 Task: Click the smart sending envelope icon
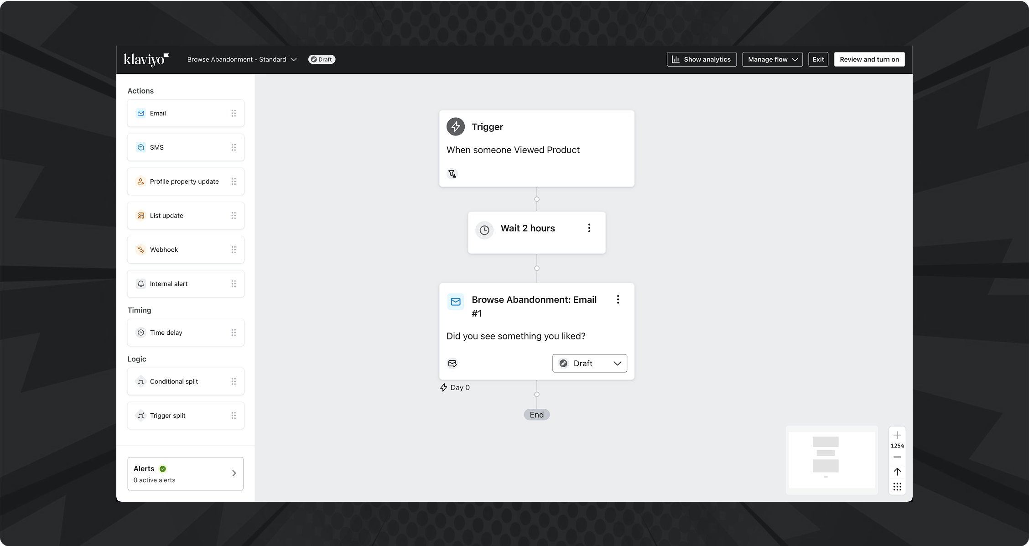[452, 364]
